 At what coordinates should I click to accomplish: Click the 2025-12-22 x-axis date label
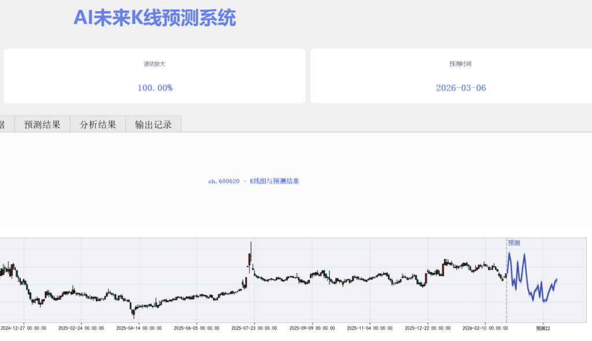click(x=427, y=328)
